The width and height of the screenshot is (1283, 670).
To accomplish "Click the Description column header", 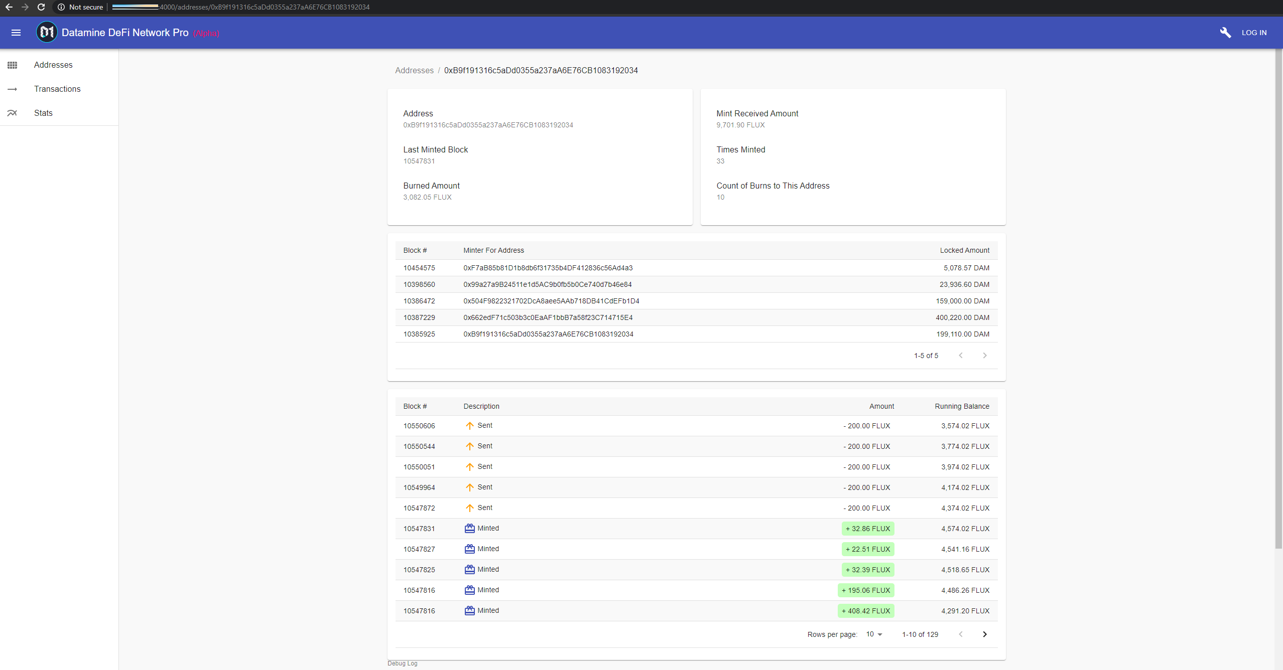I will pos(481,407).
